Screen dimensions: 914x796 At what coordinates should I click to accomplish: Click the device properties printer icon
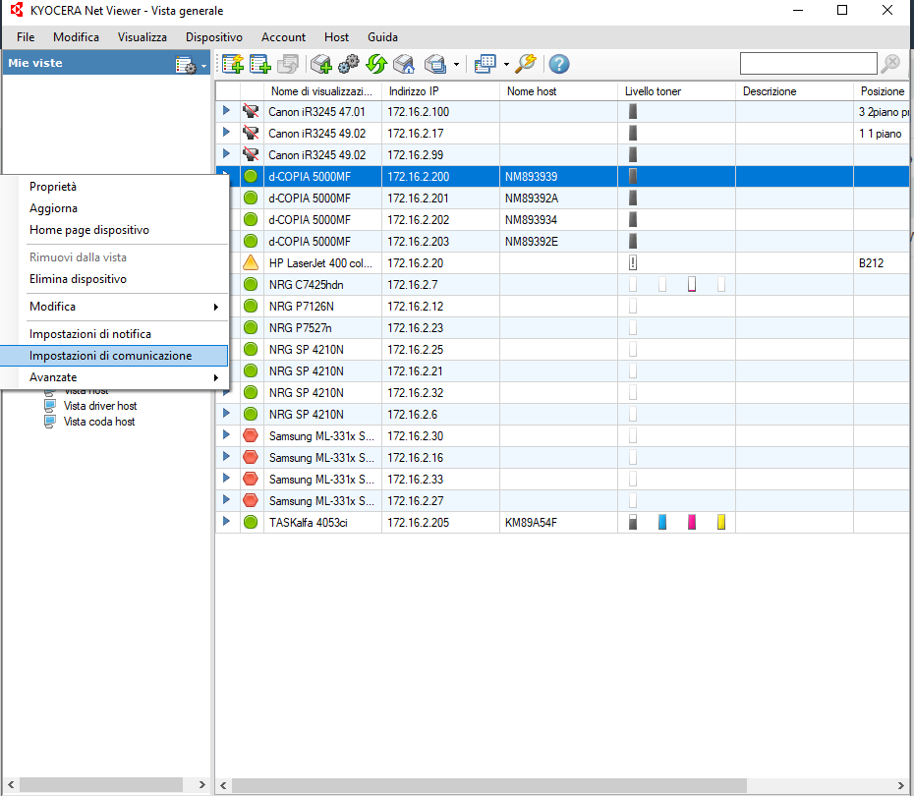point(435,64)
